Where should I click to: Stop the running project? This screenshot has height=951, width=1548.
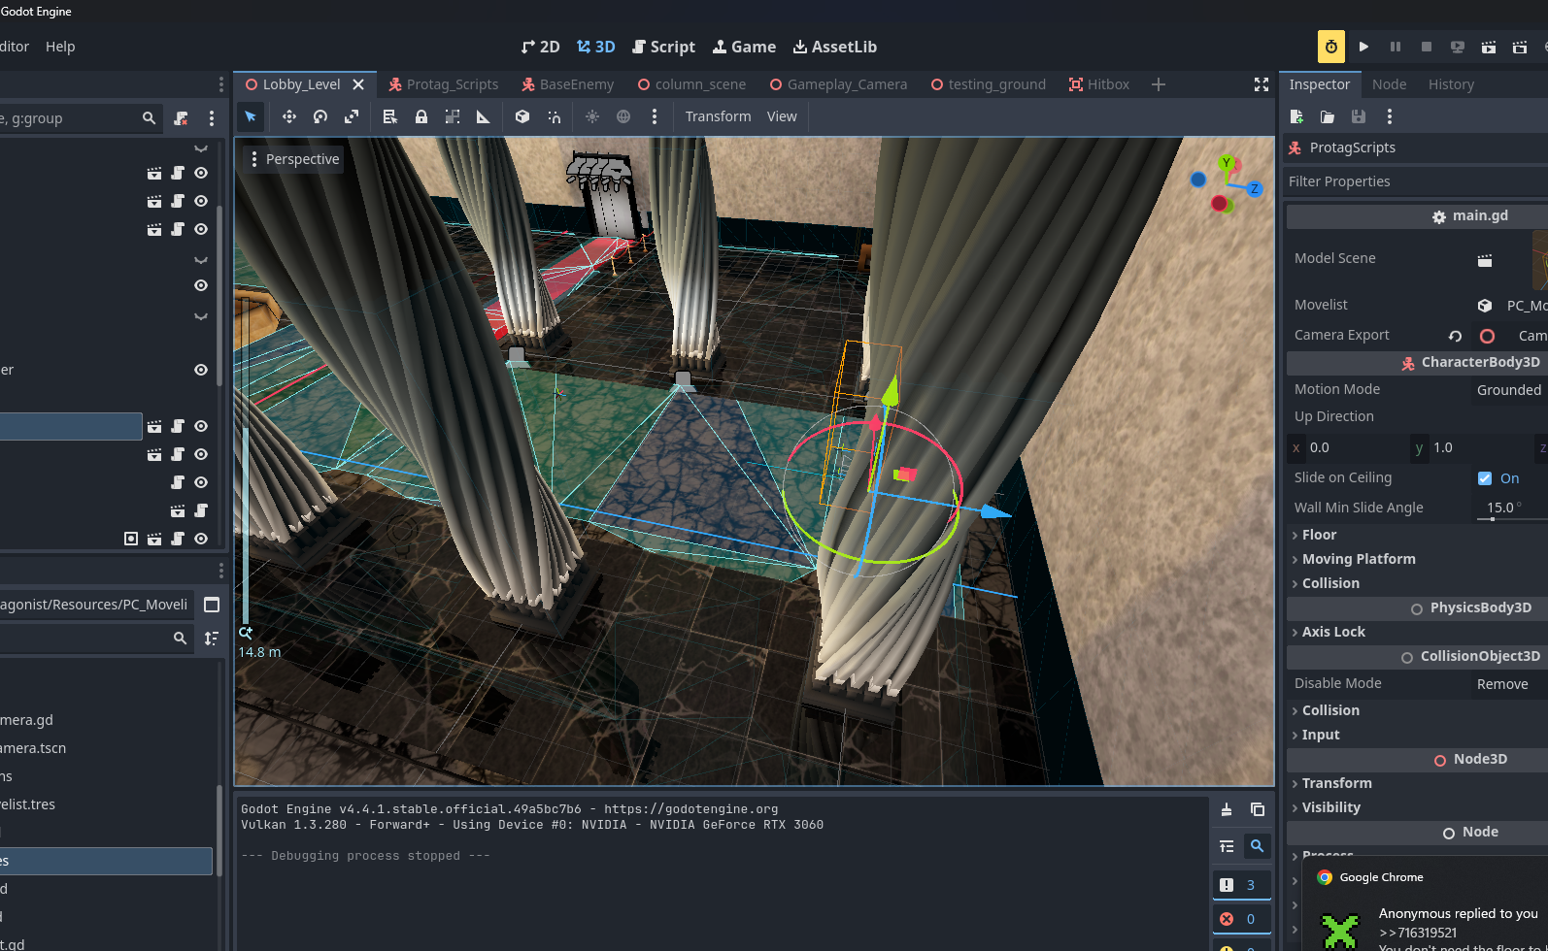tap(1427, 47)
